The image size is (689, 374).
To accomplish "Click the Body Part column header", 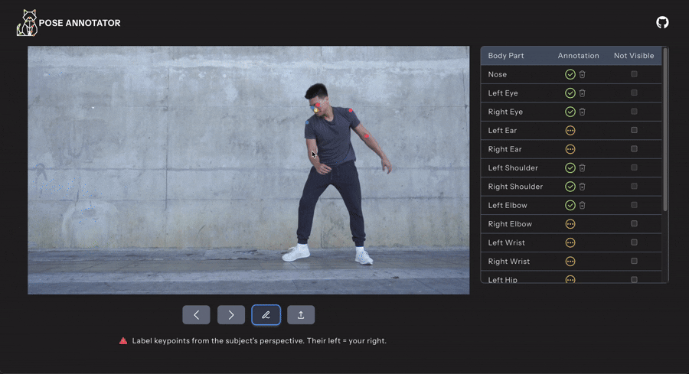I will 506,56.
